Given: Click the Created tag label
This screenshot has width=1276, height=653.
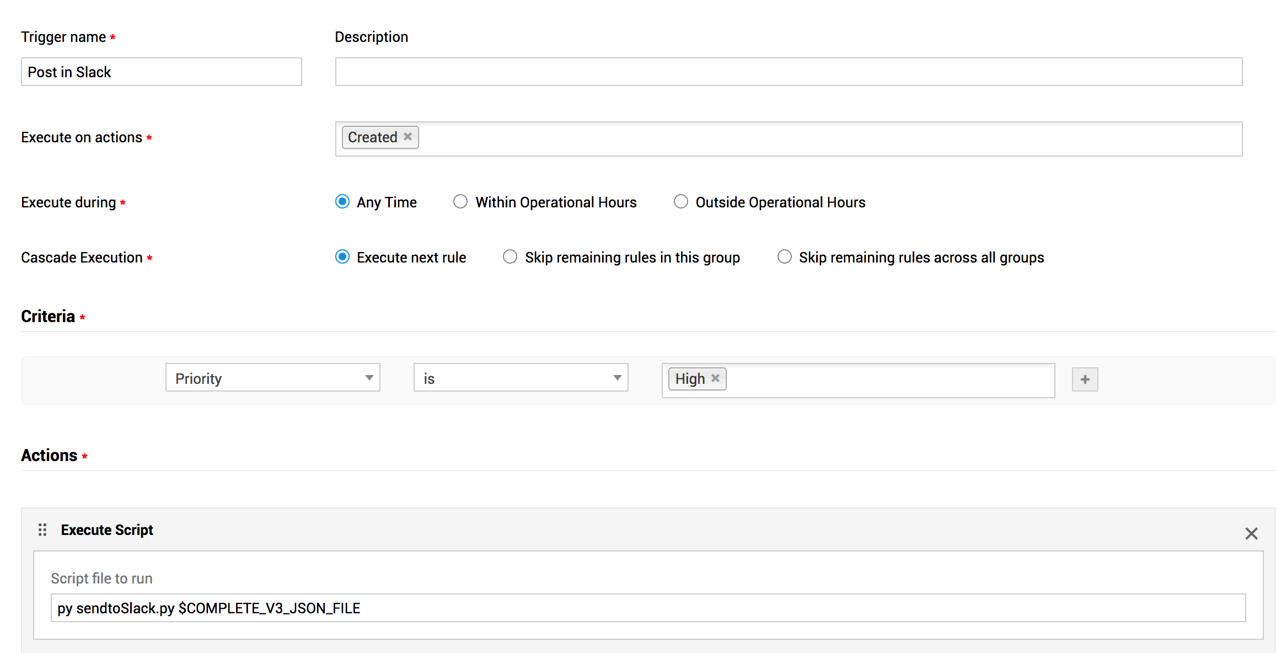Looking at the screenshot, I should [x=372, y=137].
